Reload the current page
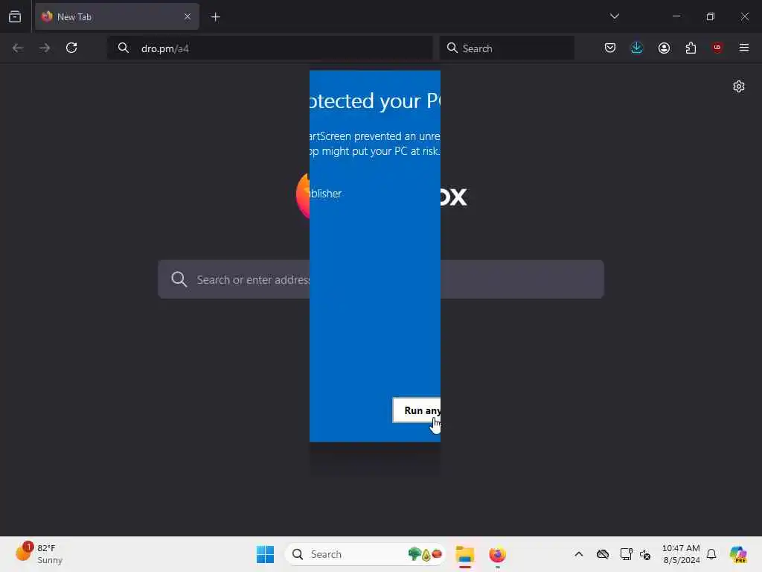The width and height of the screenshot is (762, 572). pyautogui.click(x=71, y=48)
